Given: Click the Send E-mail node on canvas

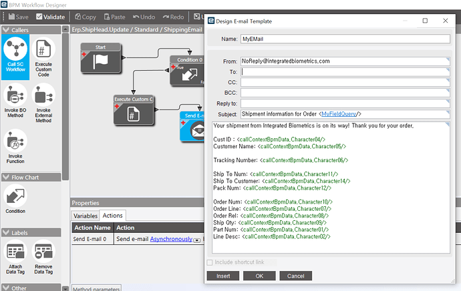Looking at the screenshot, I should pyautogui.click(x=192, y=127).
